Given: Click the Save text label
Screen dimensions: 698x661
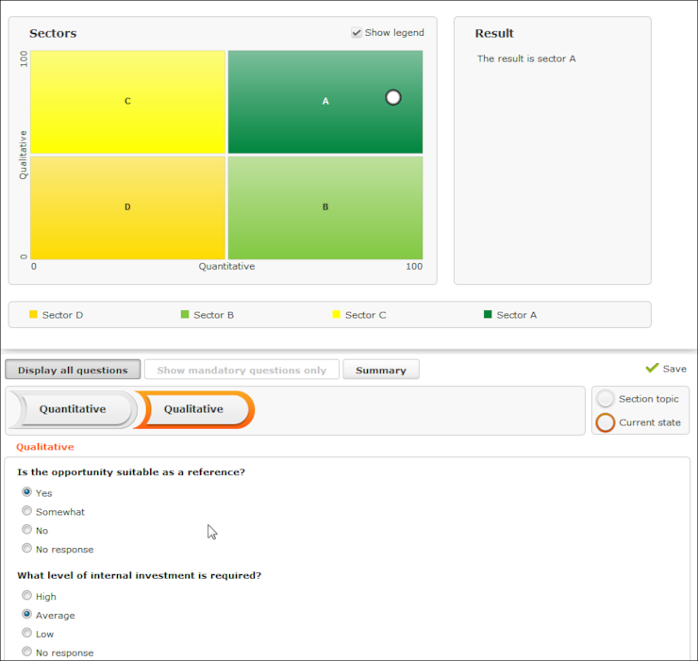Looking at the screenshot, I should click(674, 369).
